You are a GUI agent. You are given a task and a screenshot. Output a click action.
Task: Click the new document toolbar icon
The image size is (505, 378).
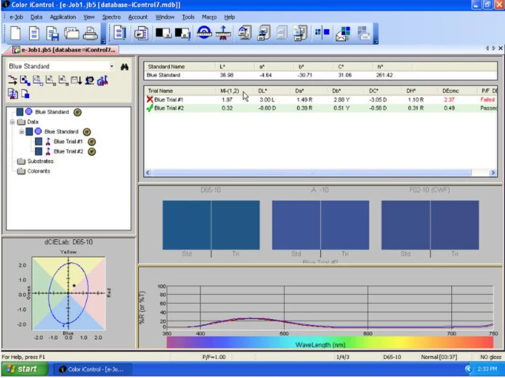pyautogui.click(x=14, y=33)
